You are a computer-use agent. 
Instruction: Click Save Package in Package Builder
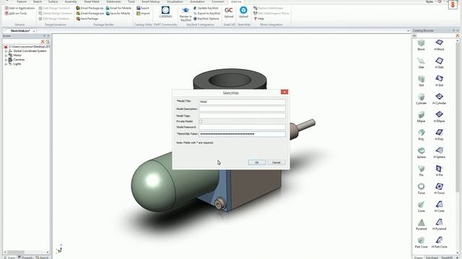[x=87, y=19]
